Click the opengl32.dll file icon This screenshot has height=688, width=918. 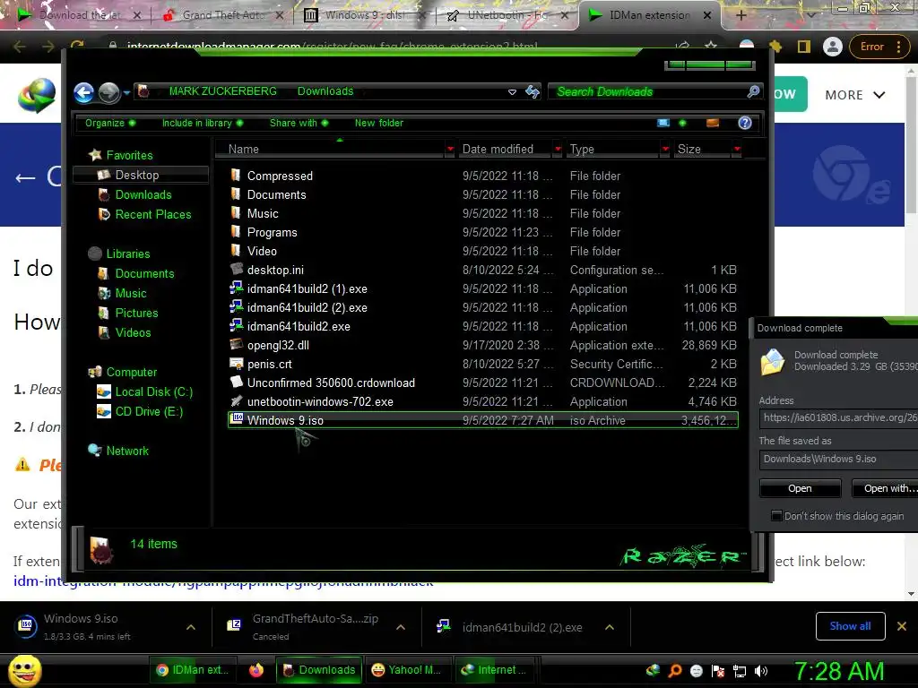tap(236, 345)
